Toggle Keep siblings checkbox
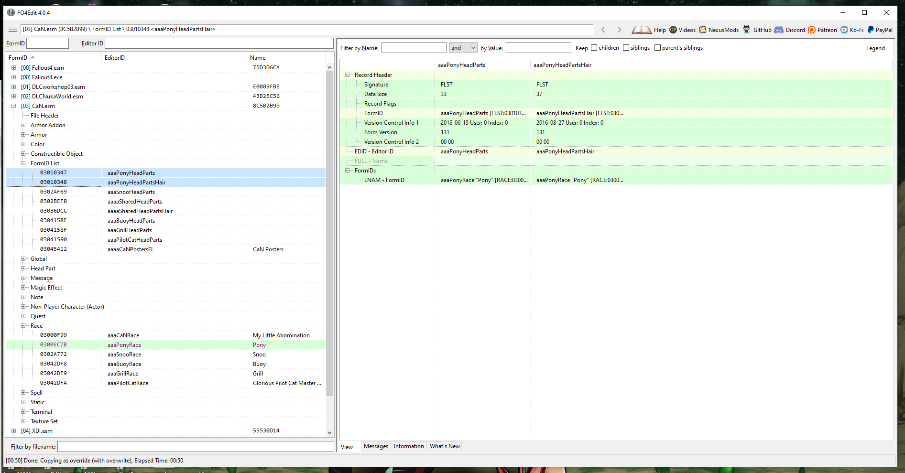The width and height of the screenshot is (905, 473). pyautogui.click(x=626, y=48)
